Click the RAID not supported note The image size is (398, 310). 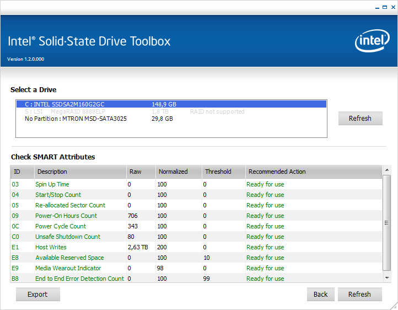[x=217, y=111]
